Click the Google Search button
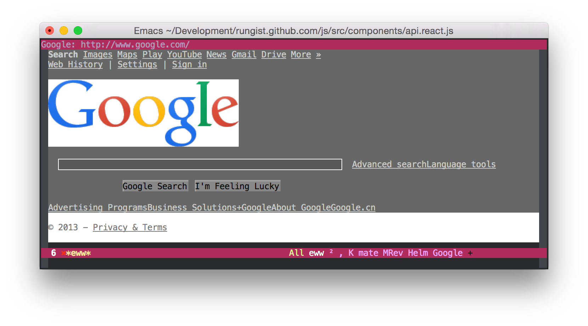Screen dimensions: 588x326 pyautogui.click(x=155, y=186)
